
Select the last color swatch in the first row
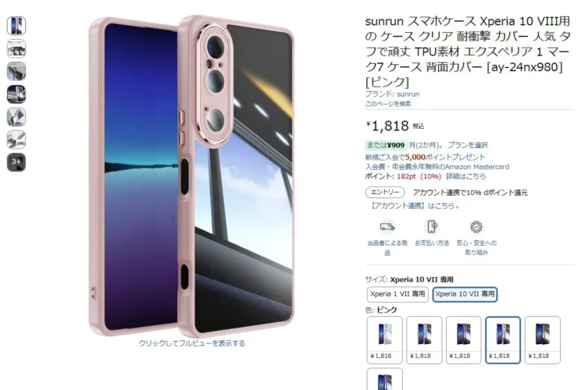click(x=542, y=340)
